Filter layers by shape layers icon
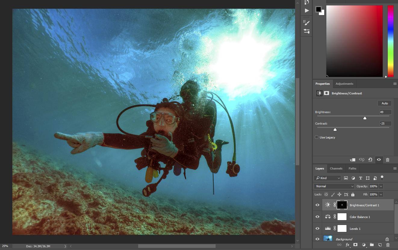Screen dimensions: 398x250 368,178
